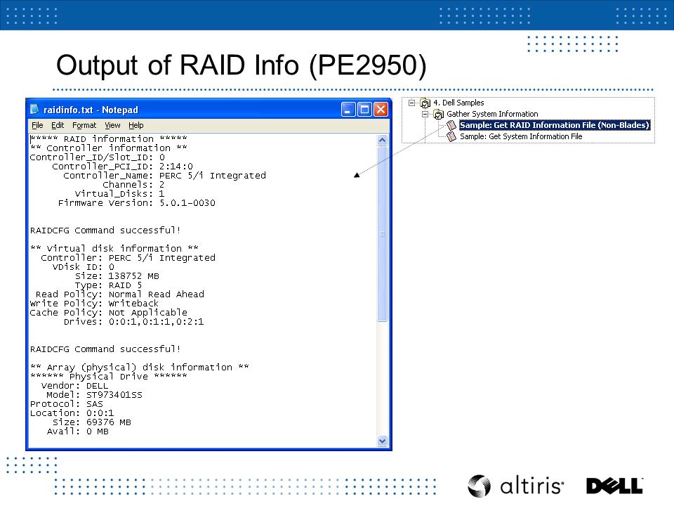Click the scroll up arrow in Notepad
Screen dimensions: 674x506
382,141
